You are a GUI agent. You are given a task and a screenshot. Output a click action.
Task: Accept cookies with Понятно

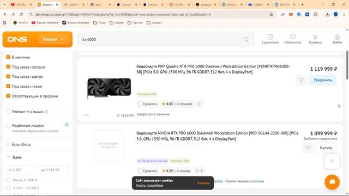203,183
